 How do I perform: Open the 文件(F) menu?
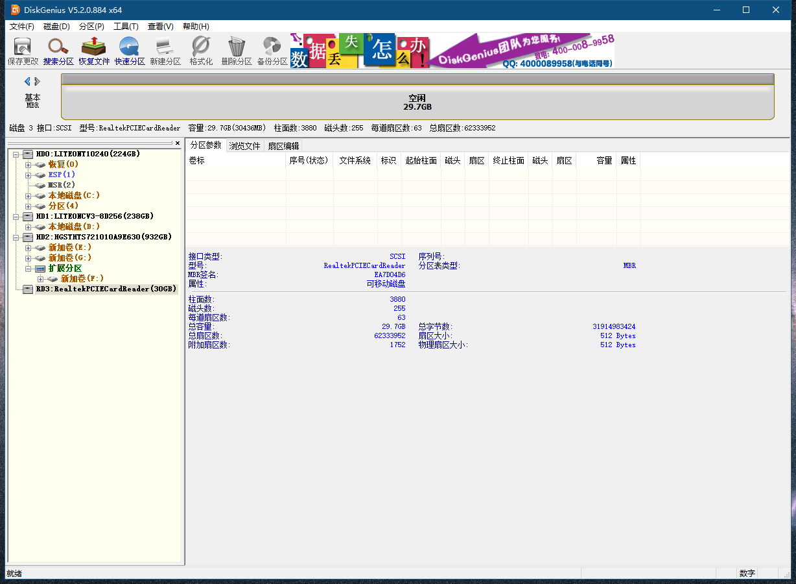click(22, 27)
